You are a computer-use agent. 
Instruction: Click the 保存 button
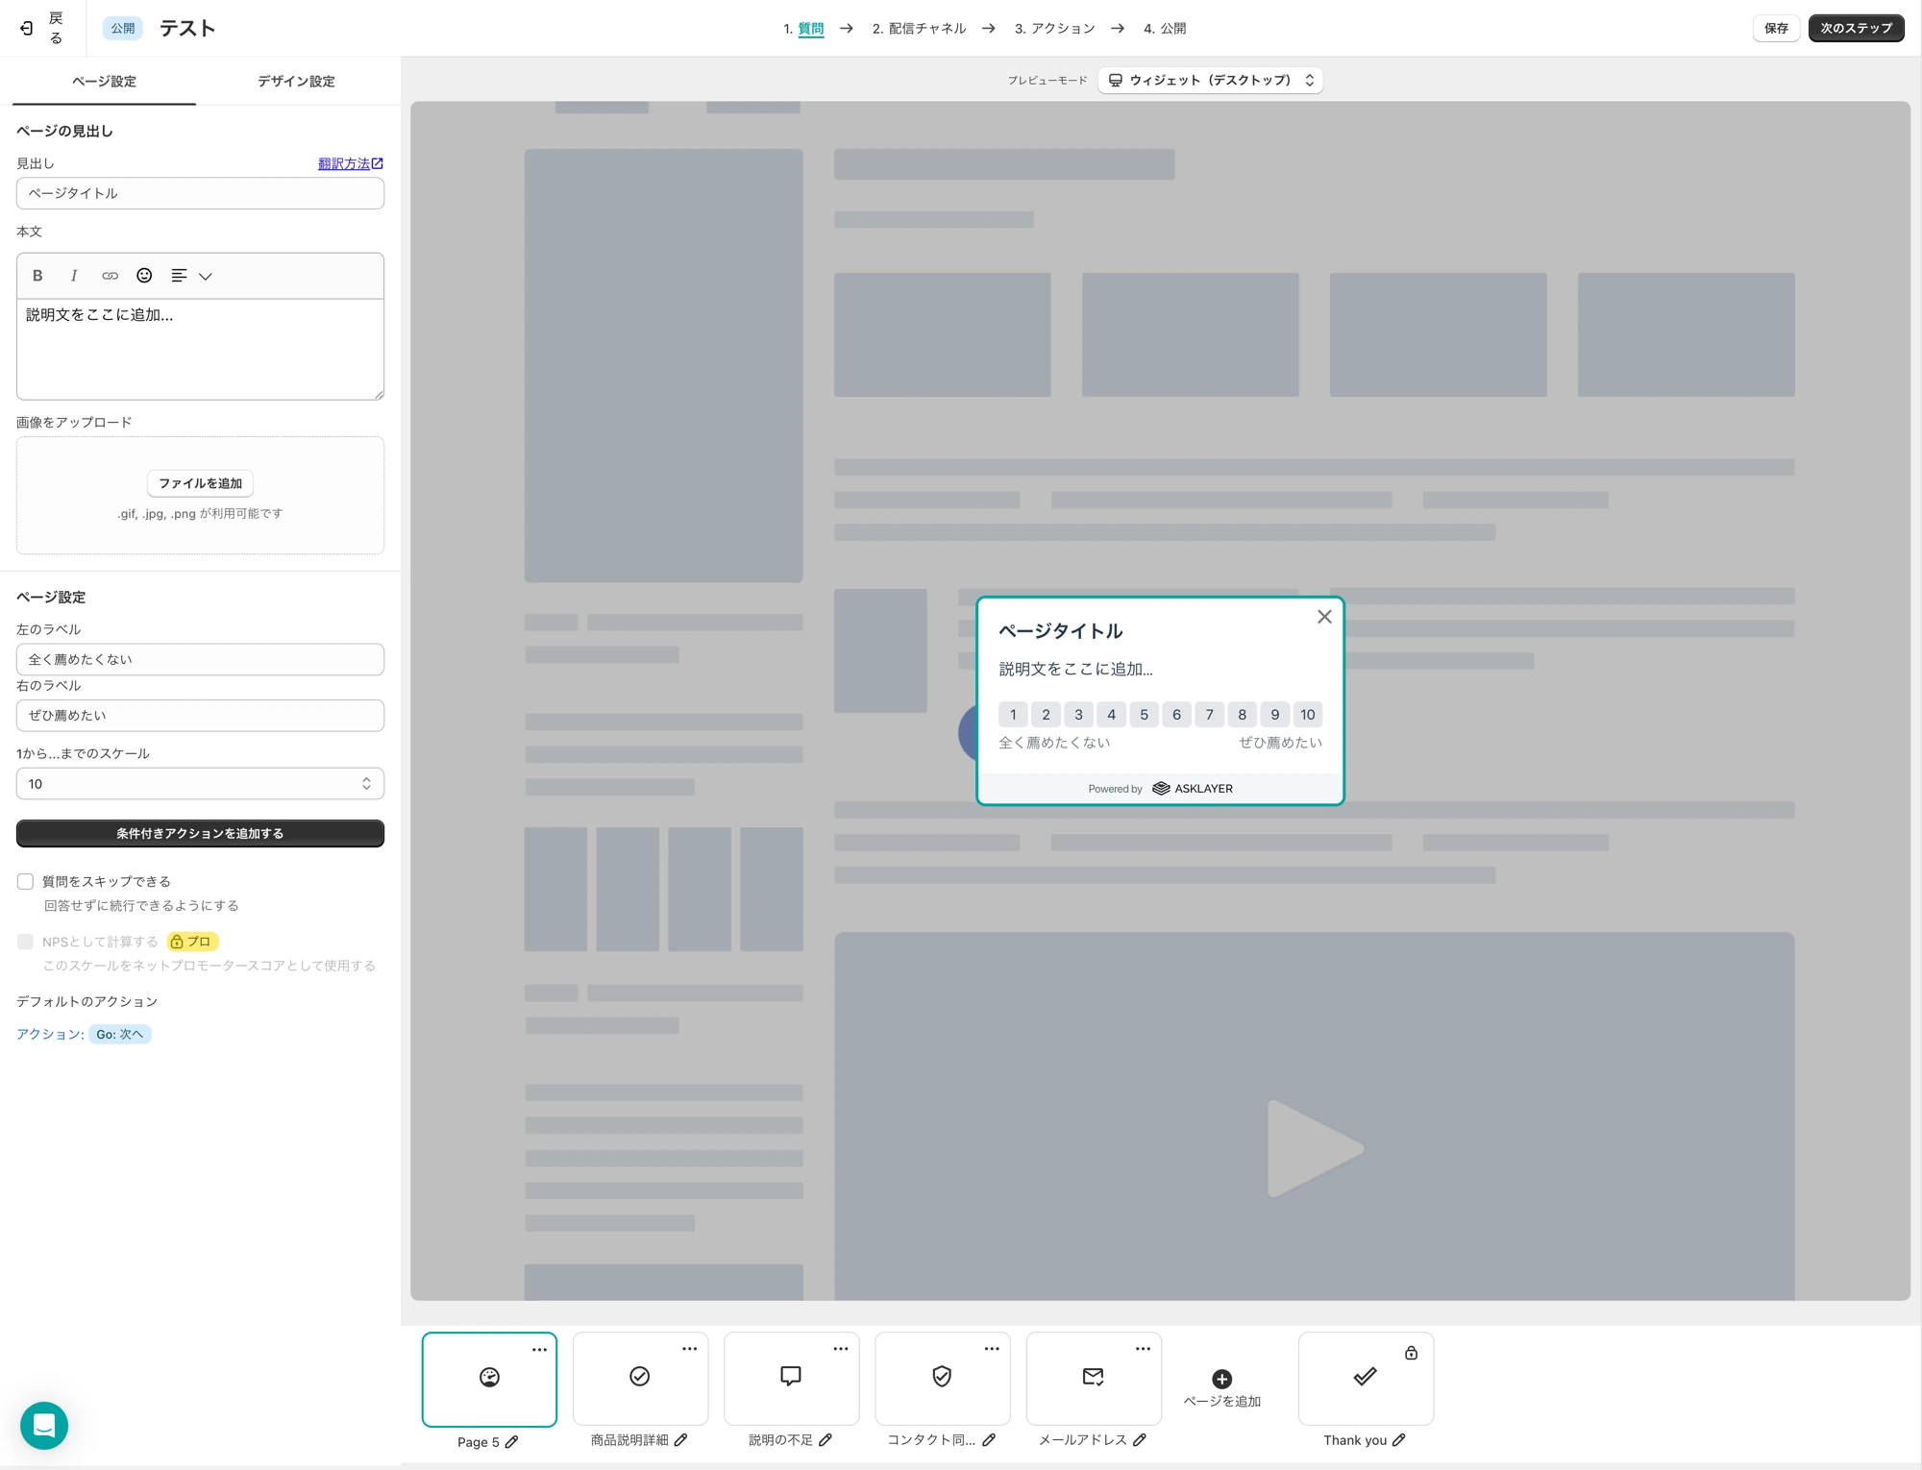[1776, 29]
